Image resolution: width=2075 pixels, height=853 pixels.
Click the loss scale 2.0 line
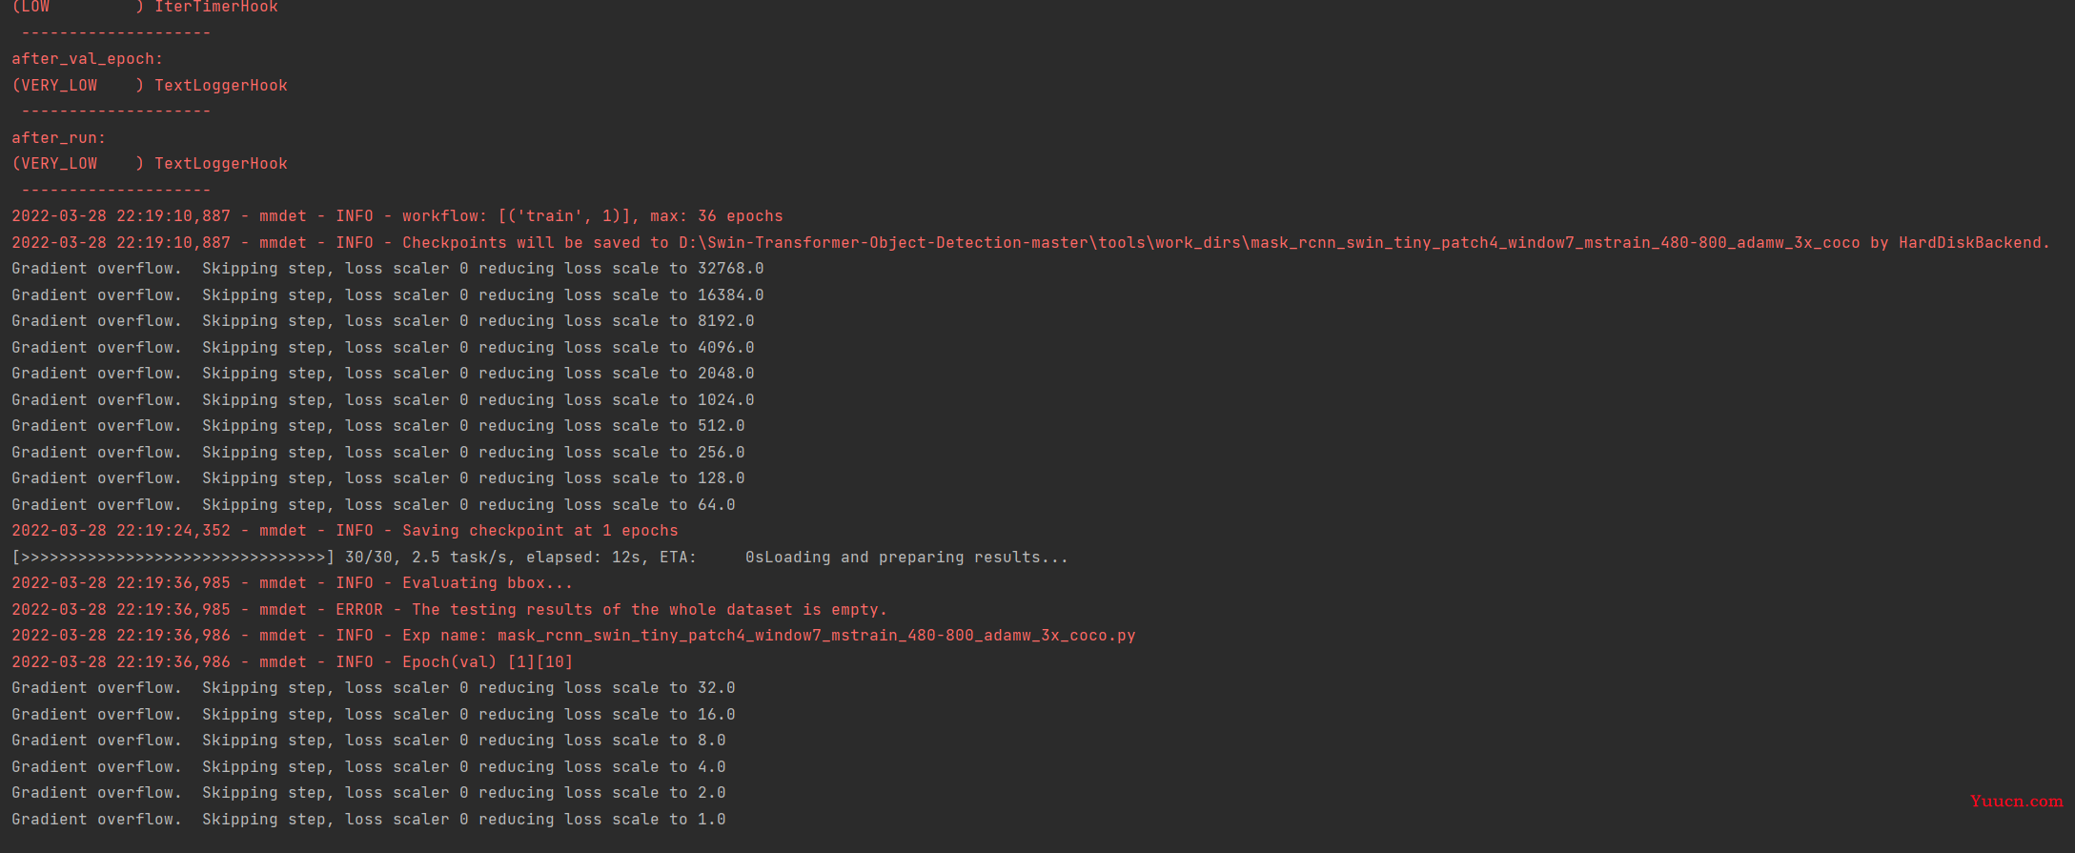click(x=369, y=793)
